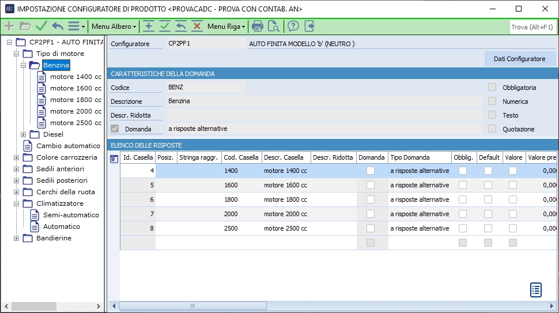Click the list icon at bottom right

pyautogui.click(x=536, y=290)
